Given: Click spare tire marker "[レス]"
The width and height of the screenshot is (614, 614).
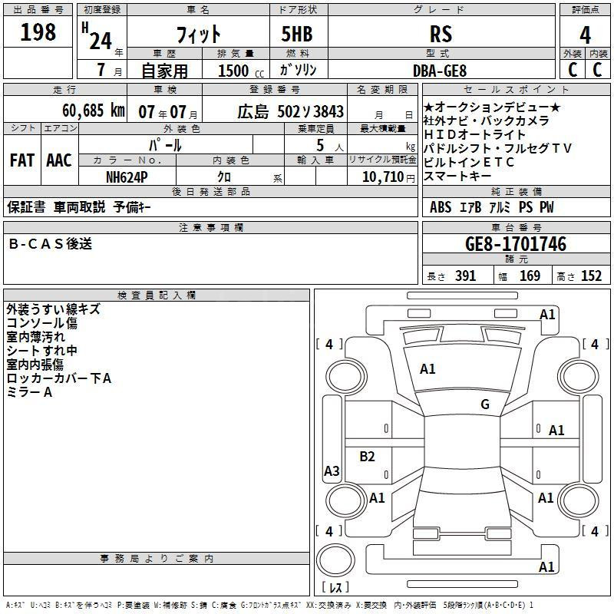Looking at the screenshot, I should pyautogui.click(x=335, y=586).
